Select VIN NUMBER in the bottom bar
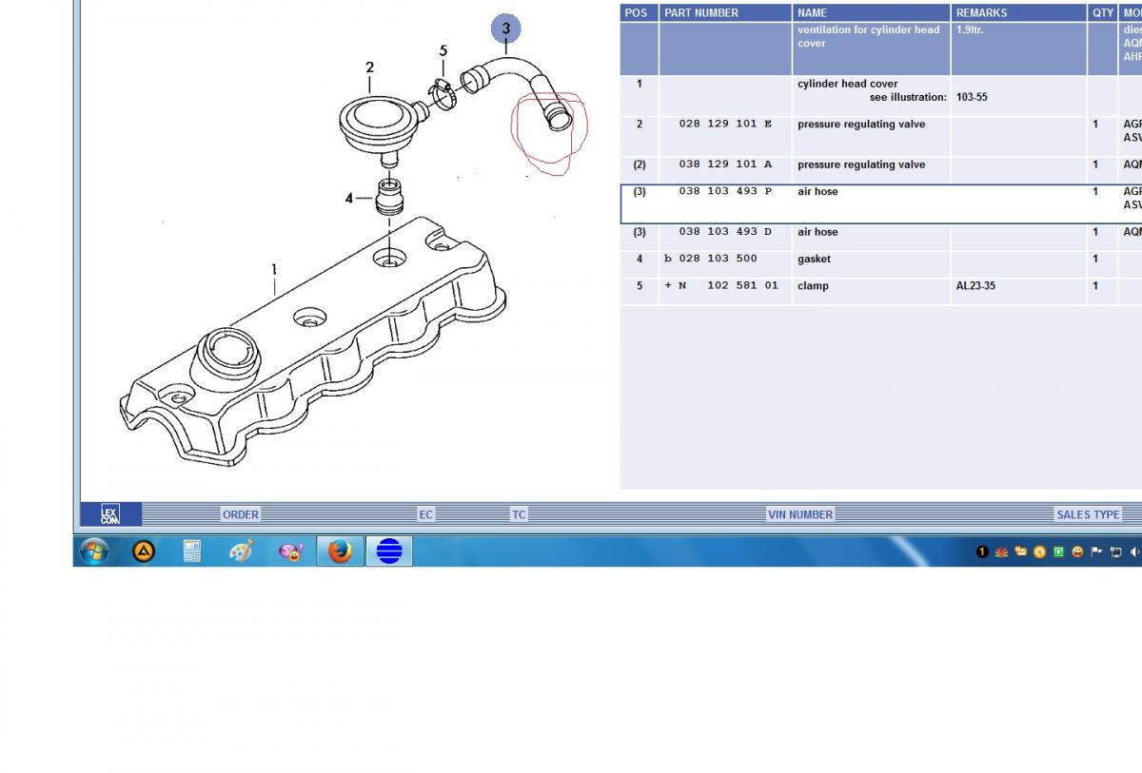 click(800, 514)
